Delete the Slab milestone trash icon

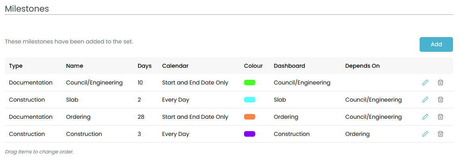[440, 100]
